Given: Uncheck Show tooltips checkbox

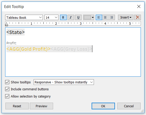Looking at the screenshot, I should coord(7,82).
